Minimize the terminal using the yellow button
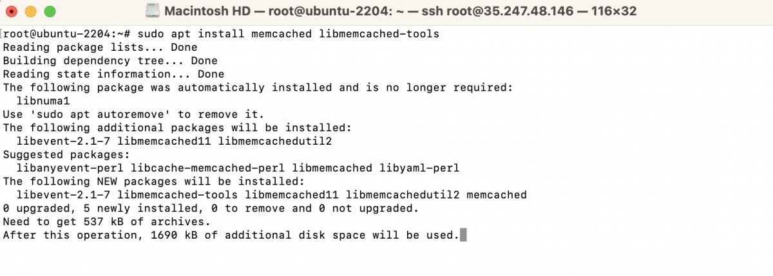 30,12
